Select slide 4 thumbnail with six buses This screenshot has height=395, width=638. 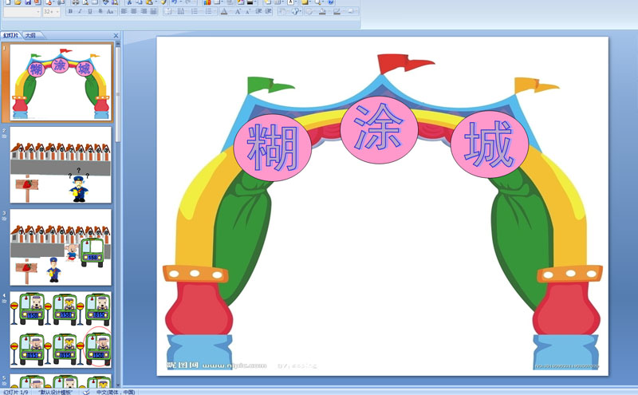(x=61, y=330)
